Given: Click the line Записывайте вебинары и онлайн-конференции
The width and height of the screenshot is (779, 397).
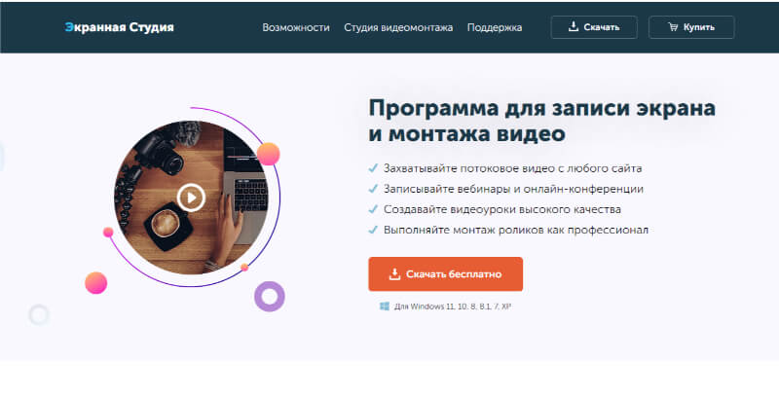Looking at the screenshot, I should [513, 189].
